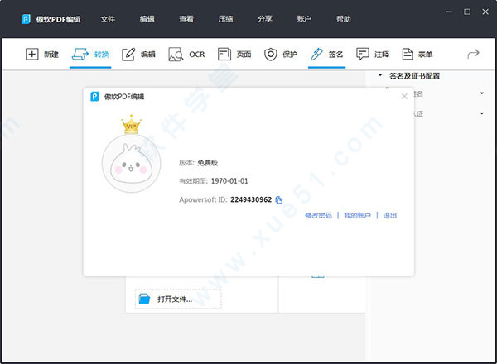The image size is (497, 364).
Task: Open the 编辑 menu in the menu bar
Action: [147, 19]
